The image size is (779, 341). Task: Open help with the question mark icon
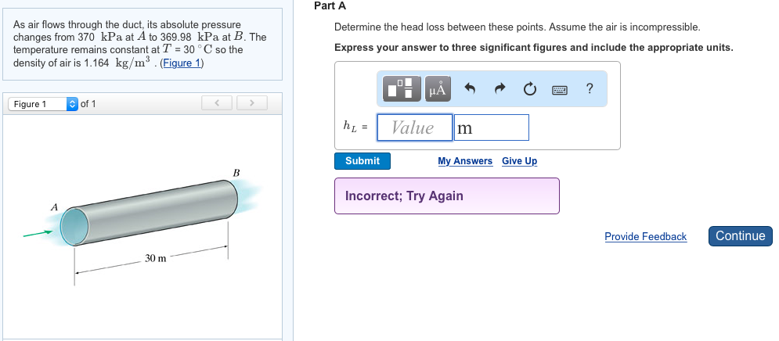click(x=589, y=89)
